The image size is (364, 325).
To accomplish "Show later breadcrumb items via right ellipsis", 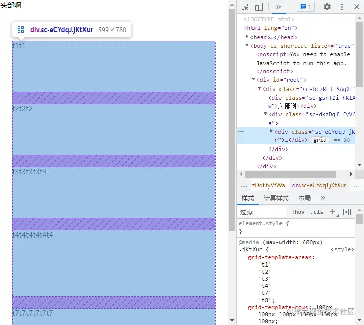I will click(x=356, y=186).
